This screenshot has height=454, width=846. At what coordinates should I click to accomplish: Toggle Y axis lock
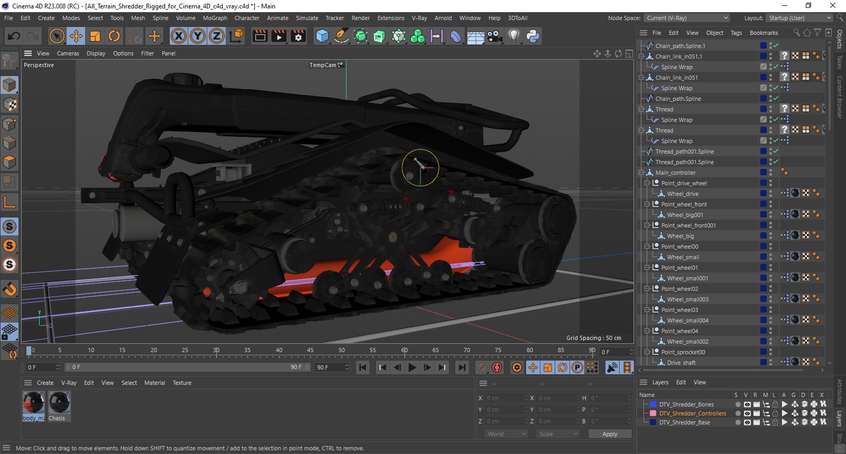click(198, 36)
